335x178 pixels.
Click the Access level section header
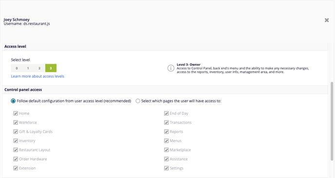pyautogui.click(x=165, y=46)
